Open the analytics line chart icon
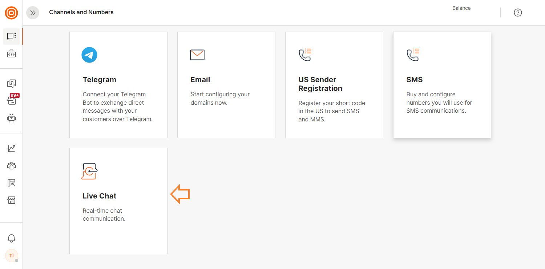 11,148
